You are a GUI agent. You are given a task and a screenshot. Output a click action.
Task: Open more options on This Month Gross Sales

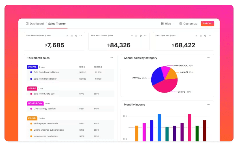pyautogui.click(x=81, y=36)
